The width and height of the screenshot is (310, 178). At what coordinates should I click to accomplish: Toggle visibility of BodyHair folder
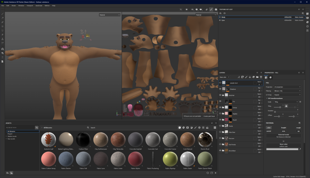click(220, 95)
